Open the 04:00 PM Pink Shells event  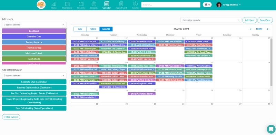[142, 80]
